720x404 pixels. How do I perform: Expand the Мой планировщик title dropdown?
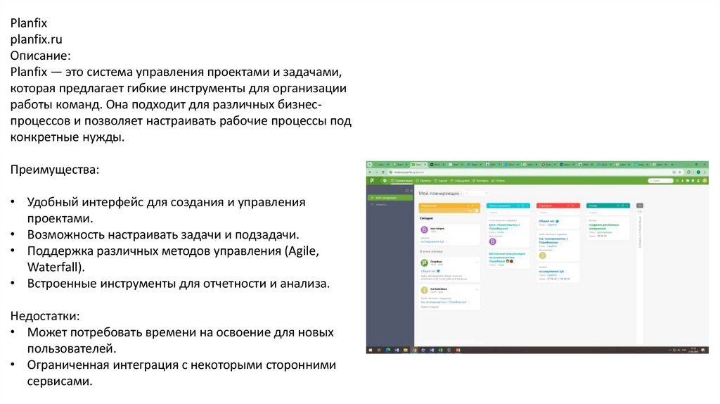point(462,194)
